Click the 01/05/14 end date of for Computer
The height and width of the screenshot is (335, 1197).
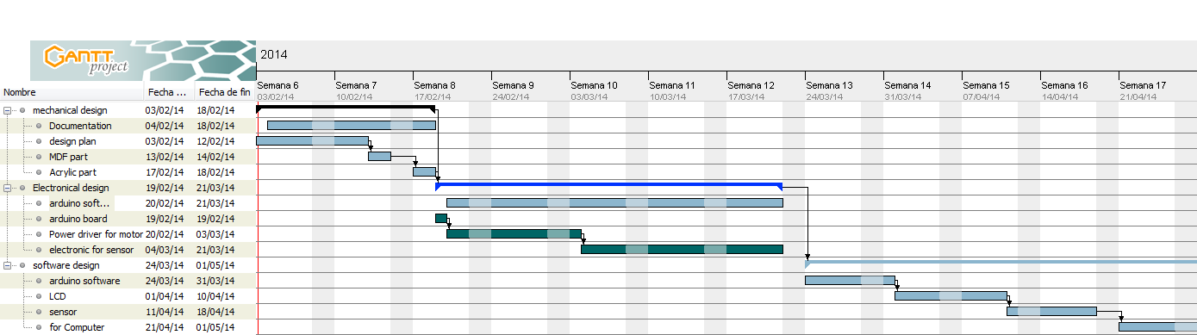(x=215, y=327)
